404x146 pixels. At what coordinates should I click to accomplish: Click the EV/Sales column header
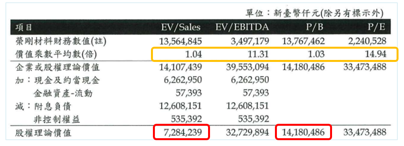181,27
